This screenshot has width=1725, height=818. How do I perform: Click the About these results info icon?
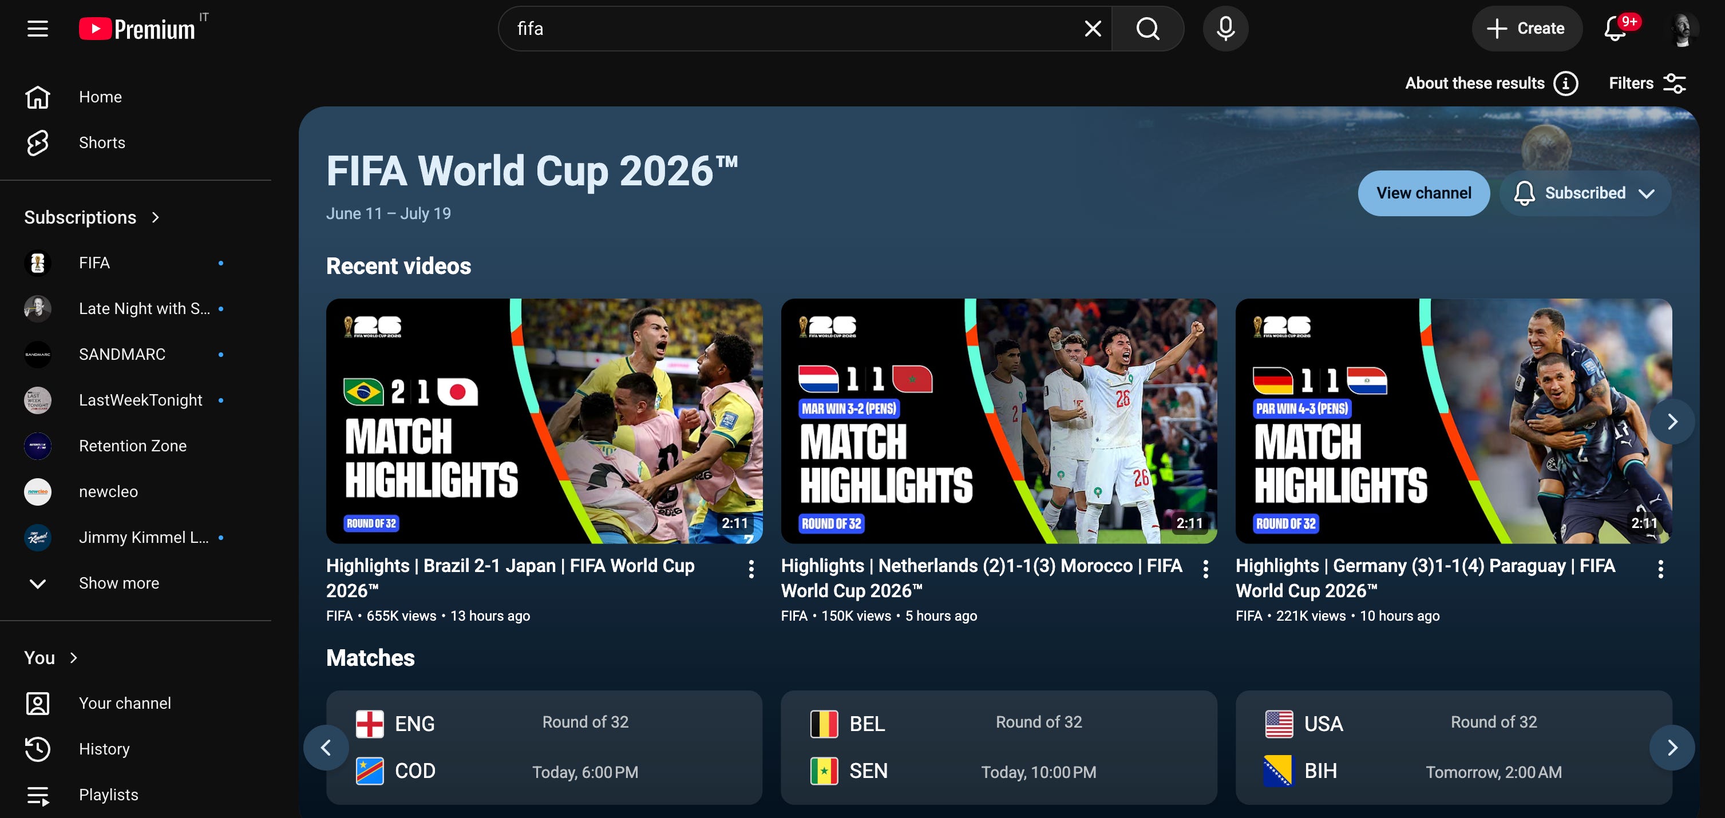(1565, 84)
